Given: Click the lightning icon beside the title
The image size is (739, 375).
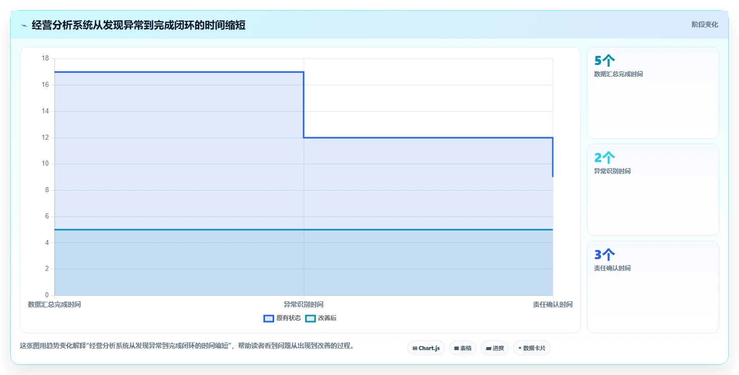Looking at the screenshot, I should pos(24,25).
